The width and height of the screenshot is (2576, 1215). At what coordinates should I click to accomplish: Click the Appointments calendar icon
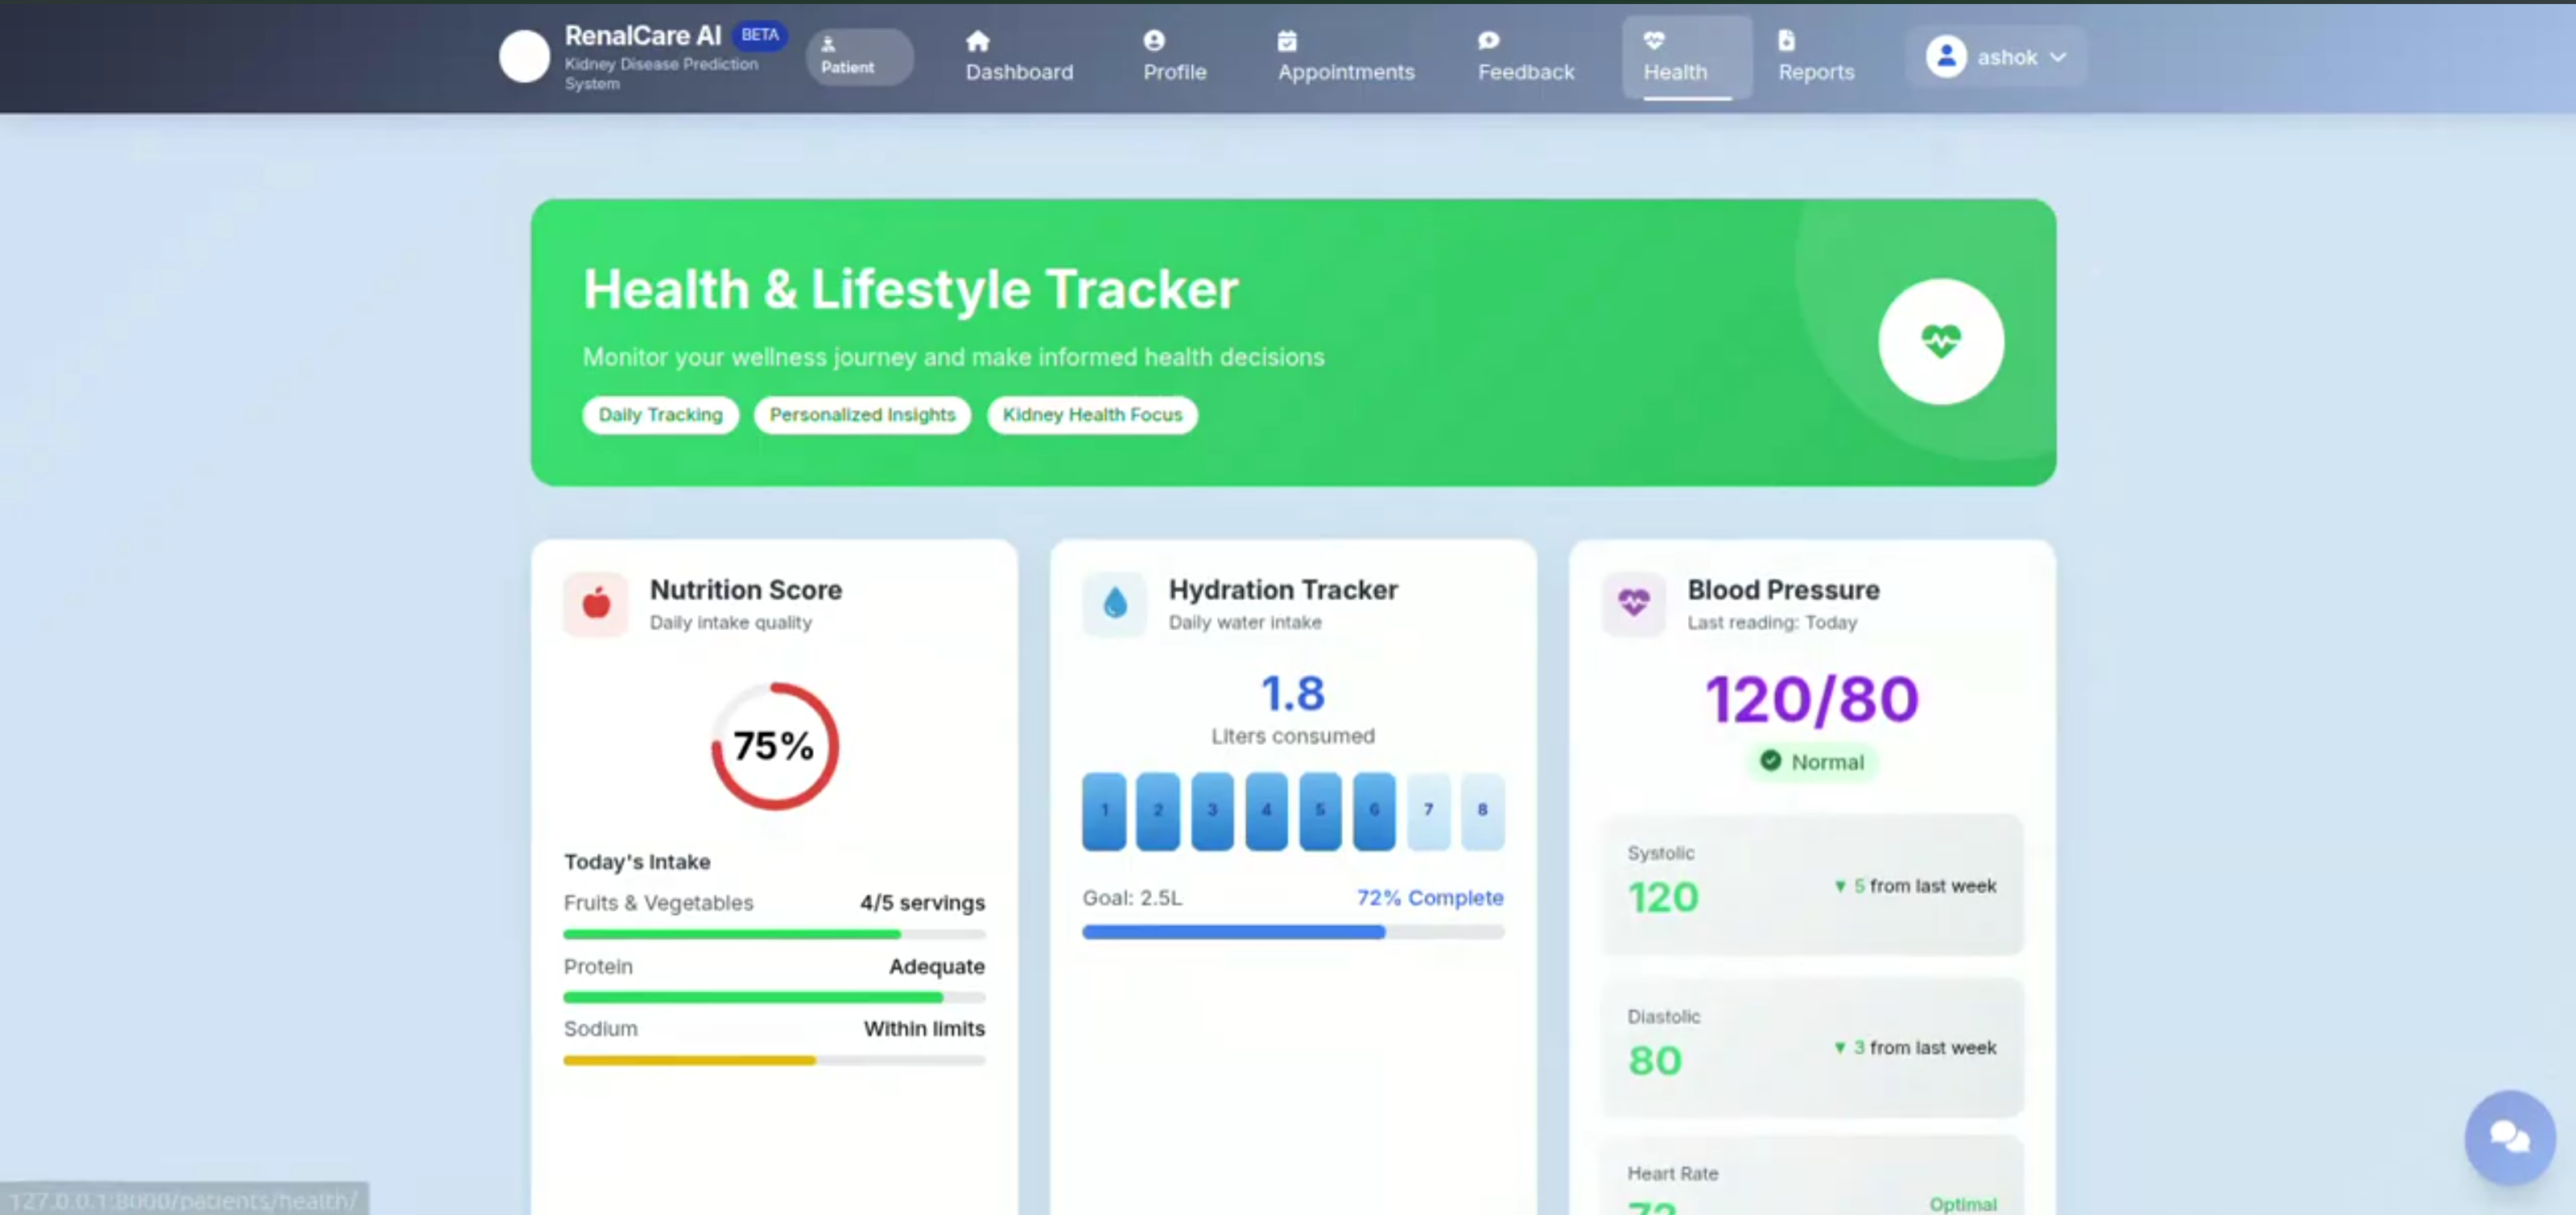[1287, 41]
